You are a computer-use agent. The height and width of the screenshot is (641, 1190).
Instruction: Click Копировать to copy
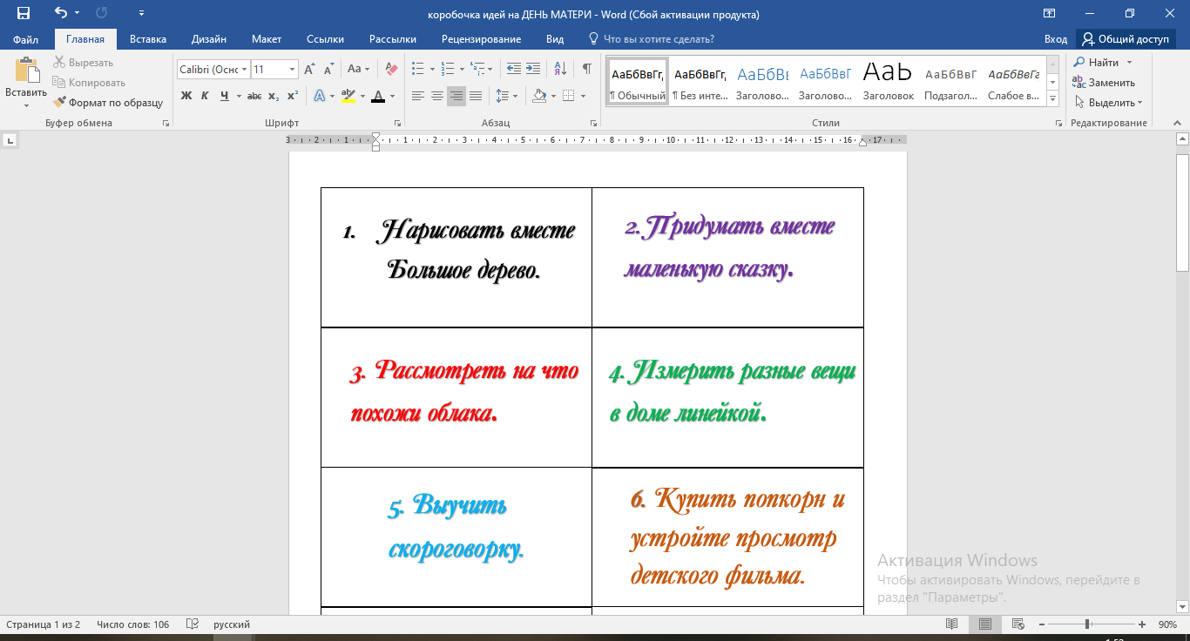point(88,83)
